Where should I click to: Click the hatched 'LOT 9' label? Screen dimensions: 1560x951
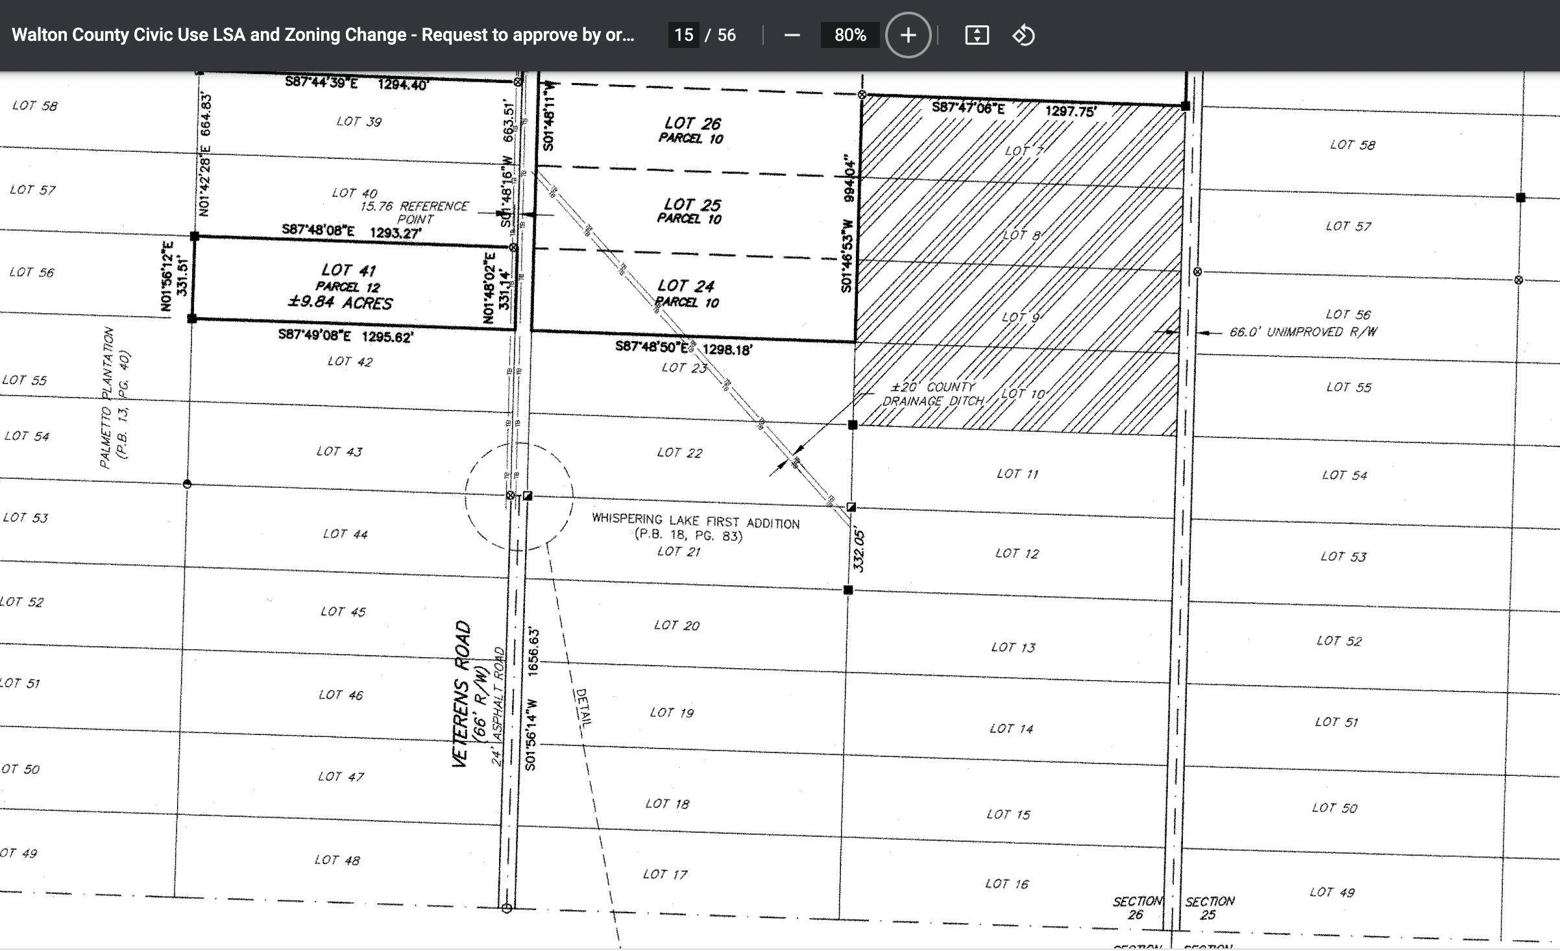(x=1021, y=317)
